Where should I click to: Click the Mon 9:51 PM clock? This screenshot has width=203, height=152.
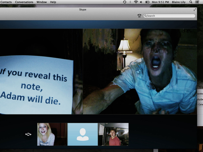point(160,2)
